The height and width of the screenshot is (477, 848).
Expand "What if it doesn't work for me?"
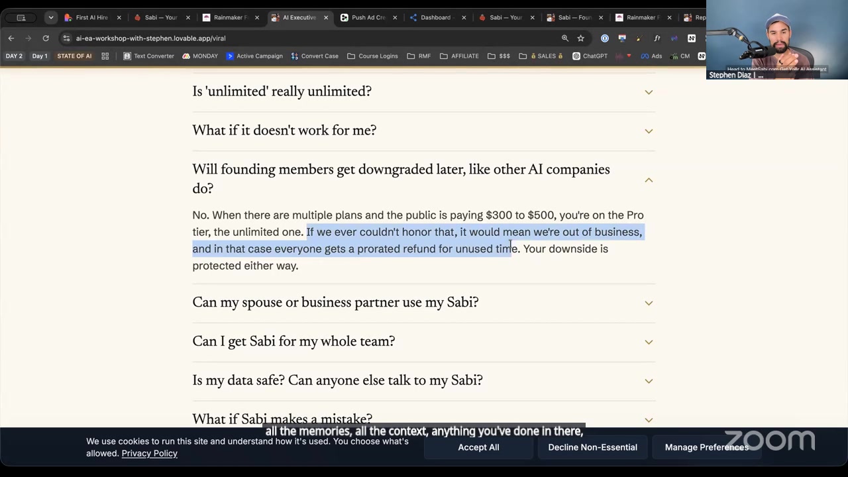(x=423, y=131)
